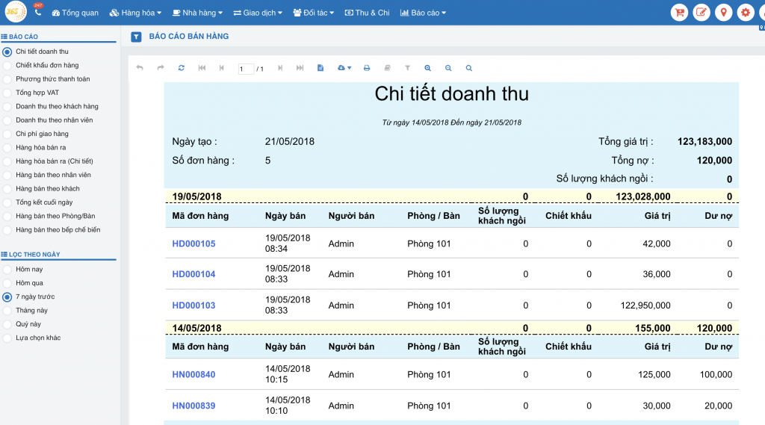Open order HN000839

[193, 406]
